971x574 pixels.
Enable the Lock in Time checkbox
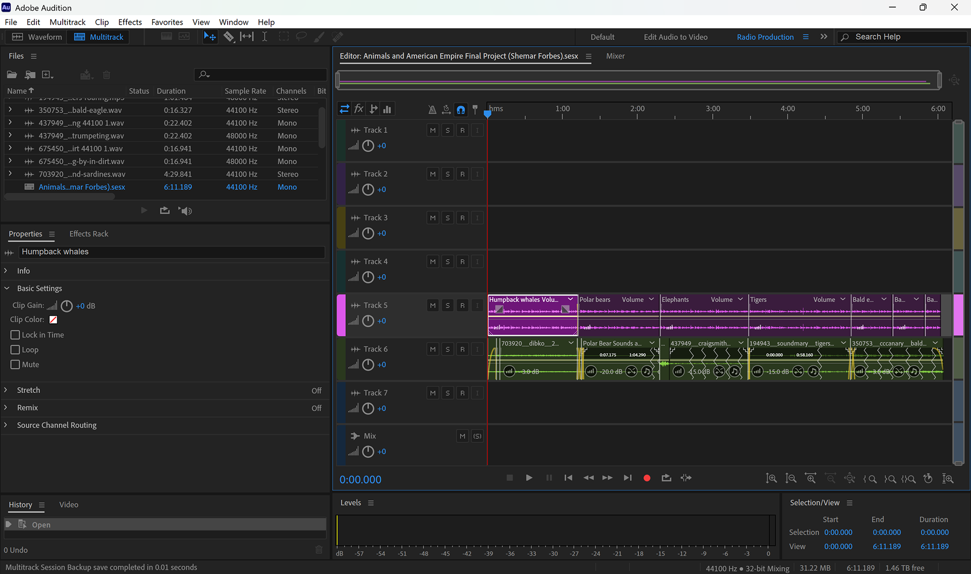pos(15,335)
